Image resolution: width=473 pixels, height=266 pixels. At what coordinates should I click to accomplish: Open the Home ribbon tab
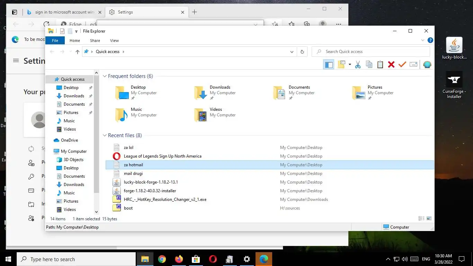coord(75,41)
